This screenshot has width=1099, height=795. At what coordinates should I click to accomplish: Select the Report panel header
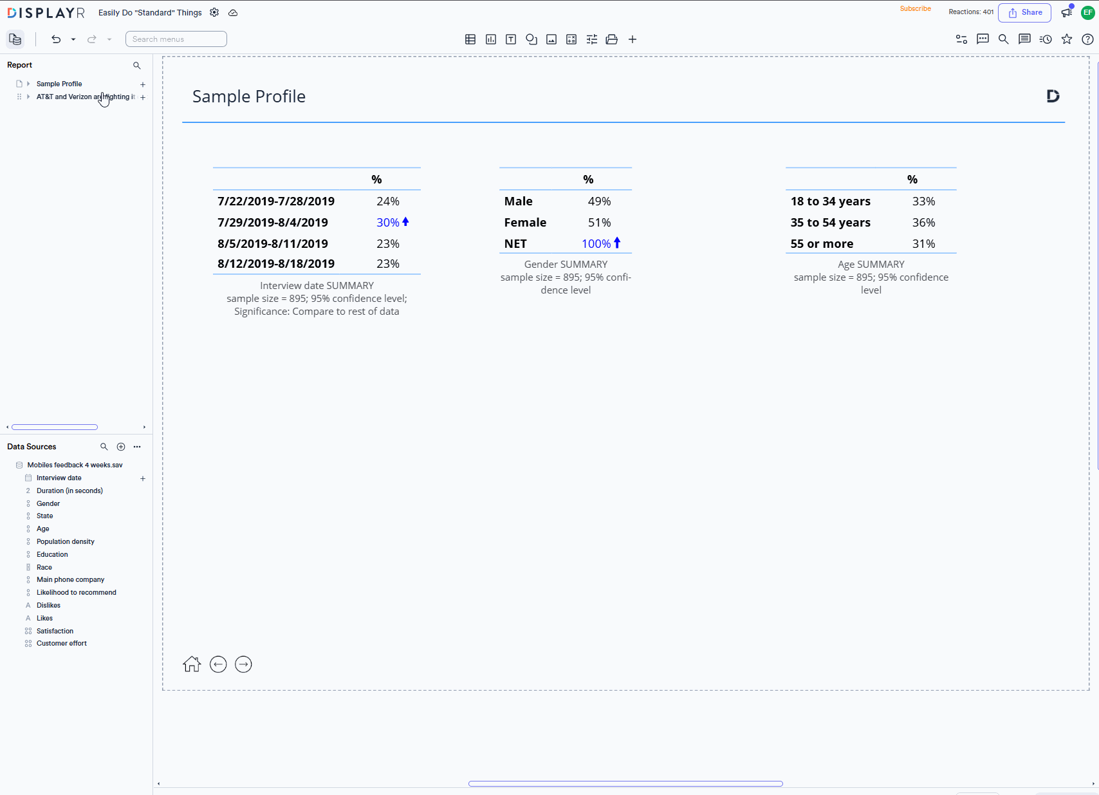pos(19,65)
